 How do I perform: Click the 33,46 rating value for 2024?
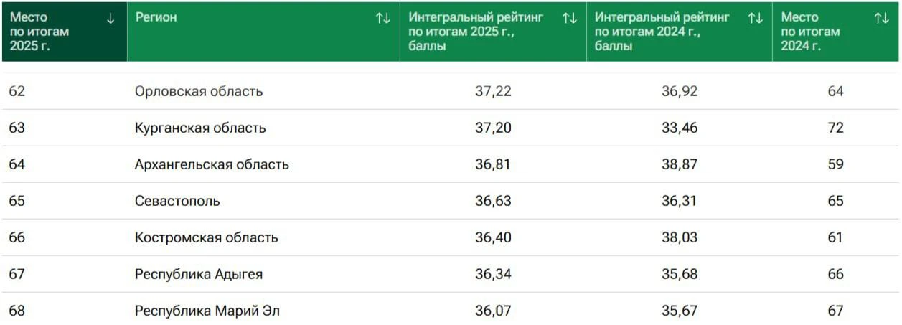point(680,128)
